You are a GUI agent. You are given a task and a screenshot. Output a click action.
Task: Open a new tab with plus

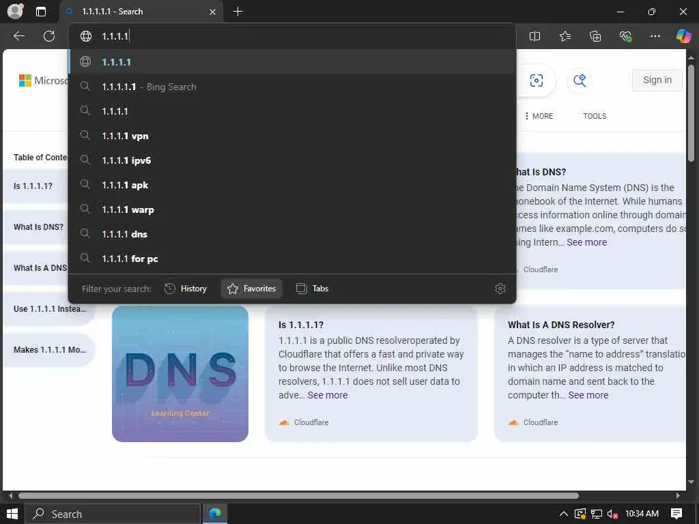[x=238, y=12]
